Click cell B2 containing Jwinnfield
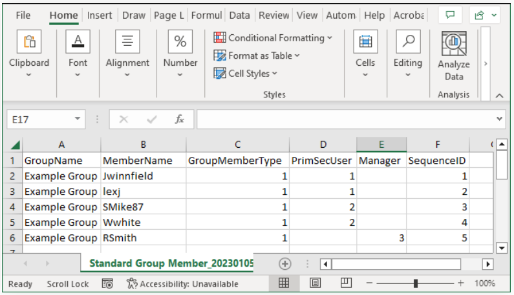 [x=143, y=176]
